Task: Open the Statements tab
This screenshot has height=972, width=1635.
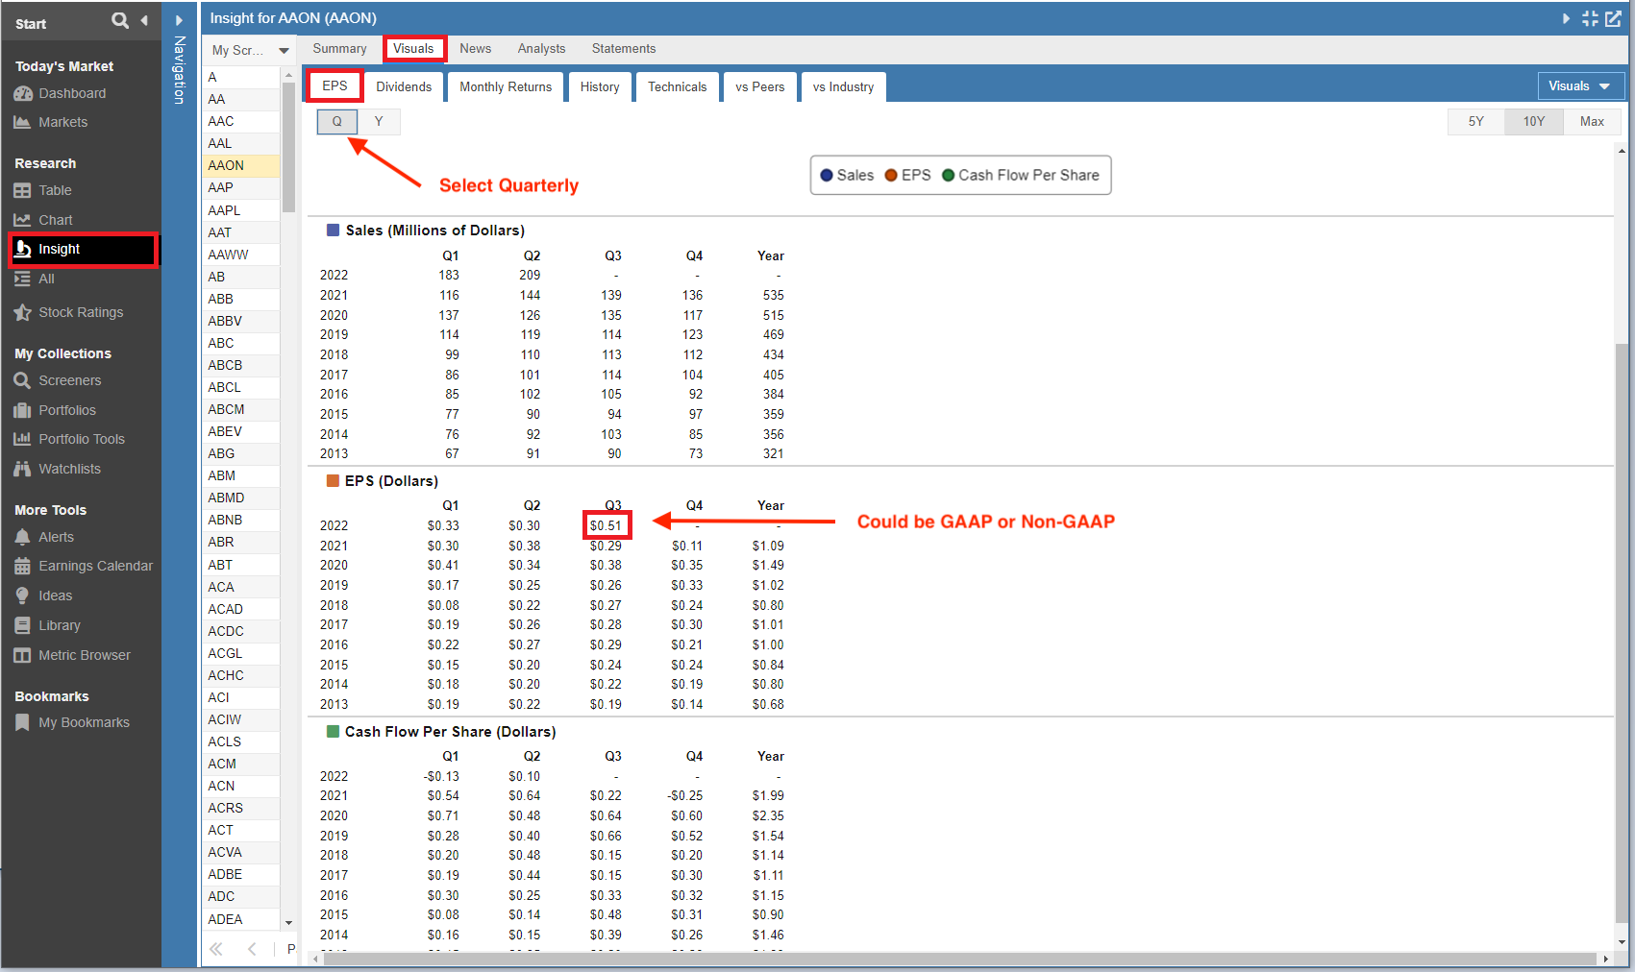Action: tap(624, 49)
